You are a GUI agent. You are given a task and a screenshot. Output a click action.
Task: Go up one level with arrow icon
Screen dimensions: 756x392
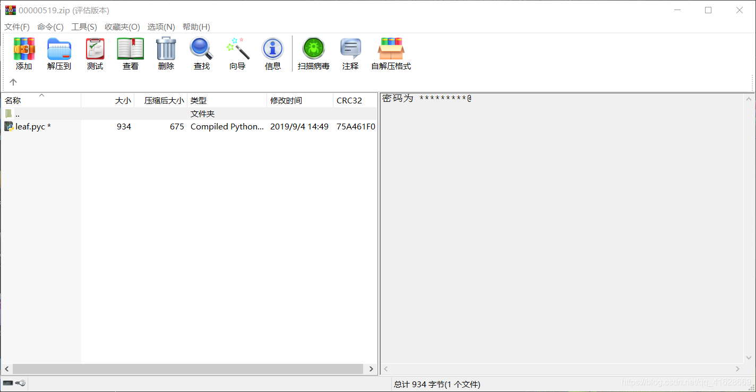pos(13,82)
